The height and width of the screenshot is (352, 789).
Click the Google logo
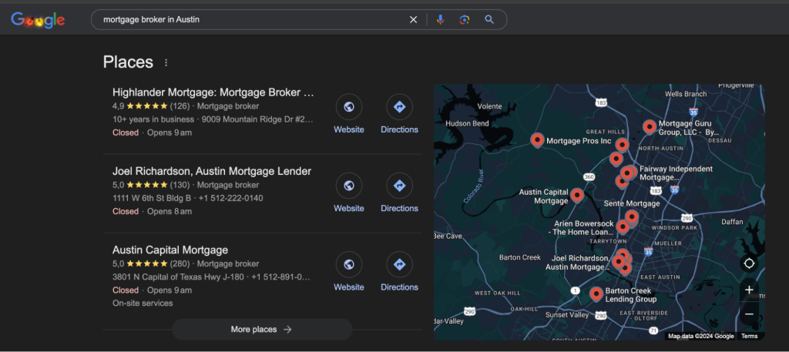tap(38, 20)
